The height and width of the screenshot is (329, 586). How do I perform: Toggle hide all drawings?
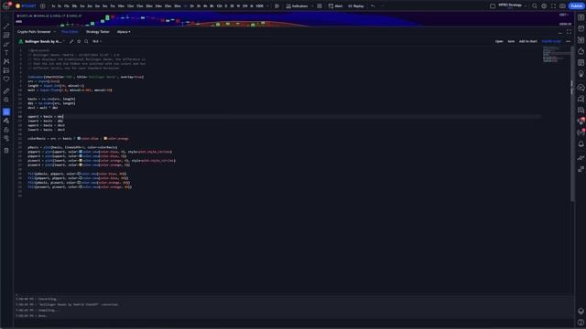pos(6,138)
